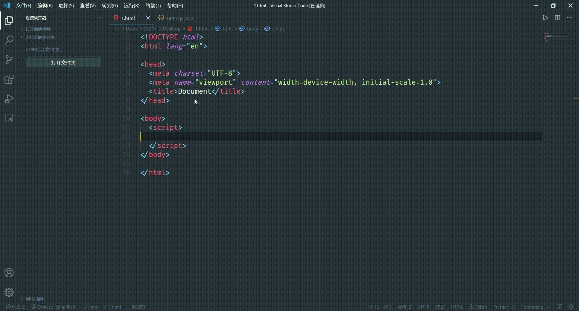This screenshot has width=579, height=311.
Task: Click the -- INSERT -- mode indicator
Action: 139,307
